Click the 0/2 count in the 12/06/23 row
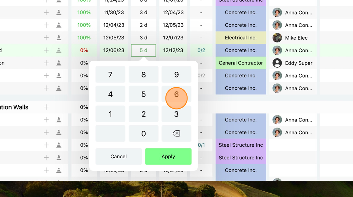353x197 pixels. 201,50
